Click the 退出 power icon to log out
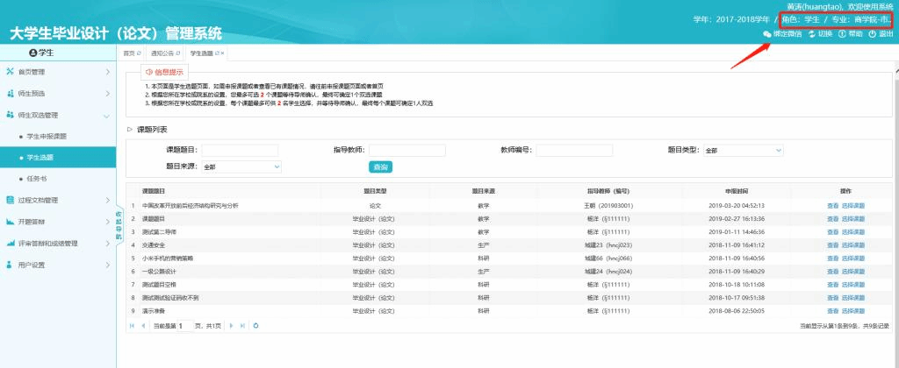Viewport: 899px width, 368px height. (x=872, y=34)
